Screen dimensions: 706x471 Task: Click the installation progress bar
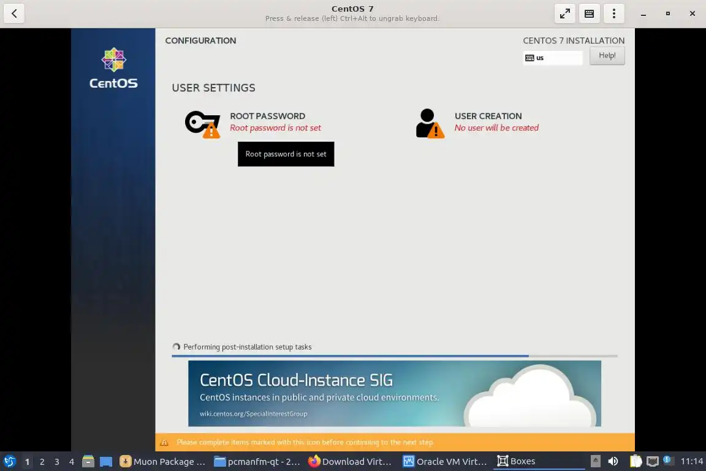(x=395, y=356)
